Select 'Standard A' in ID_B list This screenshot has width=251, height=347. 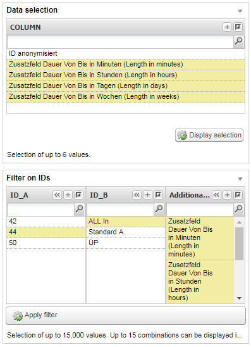(126, 232)
